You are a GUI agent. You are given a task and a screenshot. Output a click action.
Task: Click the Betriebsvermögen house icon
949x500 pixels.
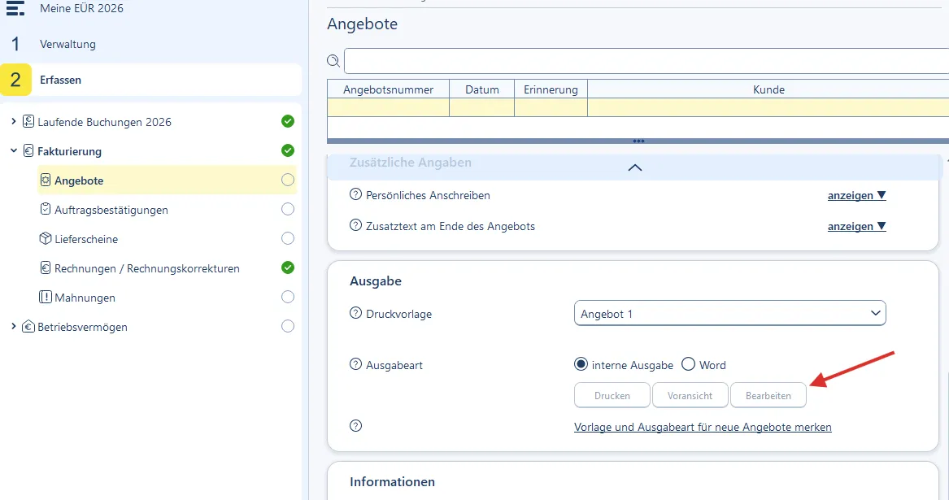point(28,326)
